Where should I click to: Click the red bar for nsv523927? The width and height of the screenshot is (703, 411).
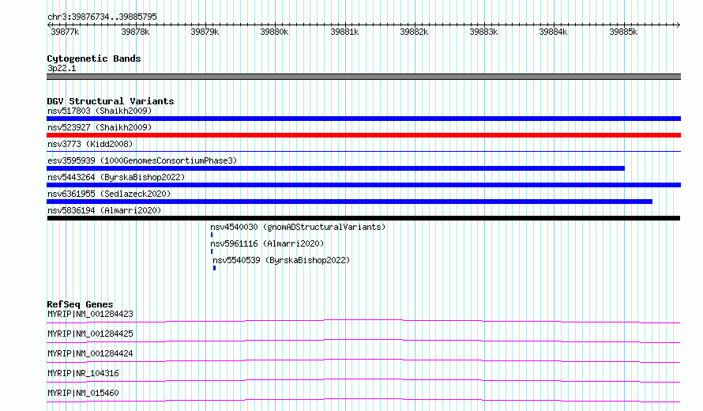click(x=363, y=135)
